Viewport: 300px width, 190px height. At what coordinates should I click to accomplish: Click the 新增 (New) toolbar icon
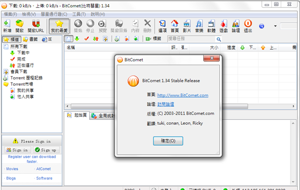point(7,26)
